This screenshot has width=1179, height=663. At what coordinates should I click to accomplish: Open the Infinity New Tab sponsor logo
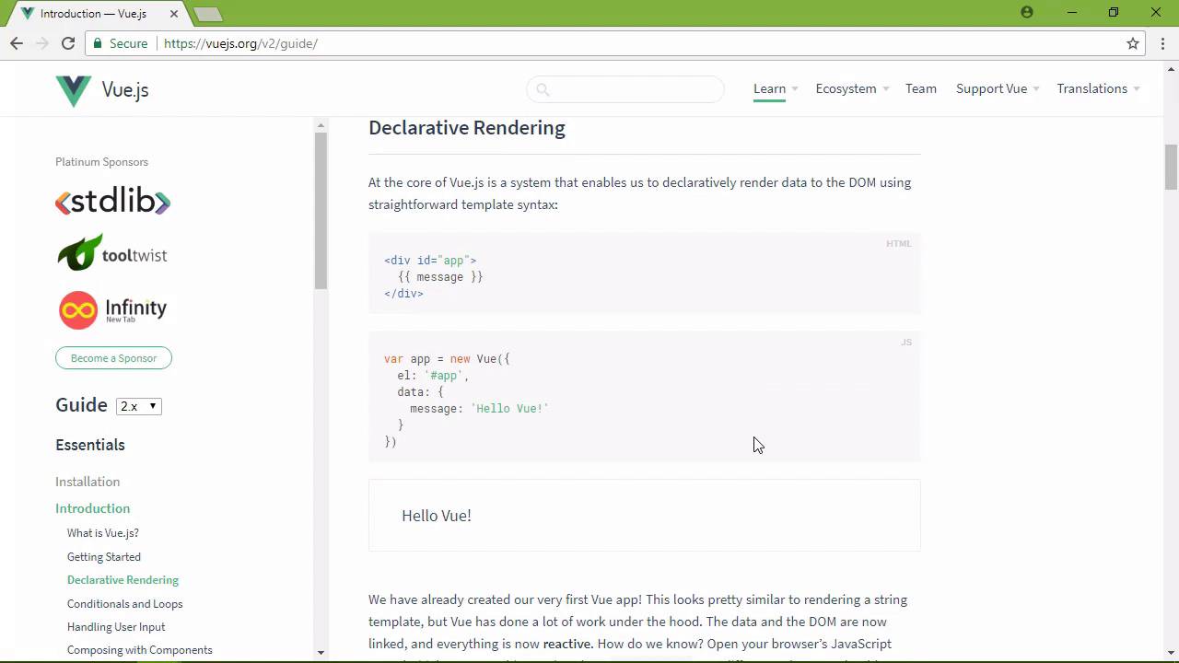pyautogui.click(x=112, y=309)
